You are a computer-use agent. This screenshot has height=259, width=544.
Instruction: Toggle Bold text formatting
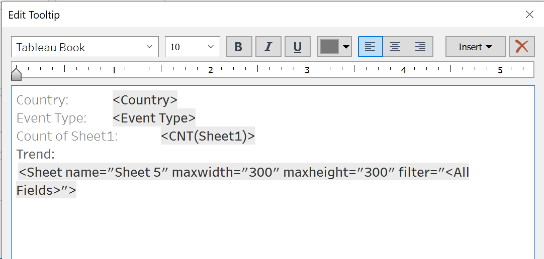pyautogui.click(x=239, y=47)
